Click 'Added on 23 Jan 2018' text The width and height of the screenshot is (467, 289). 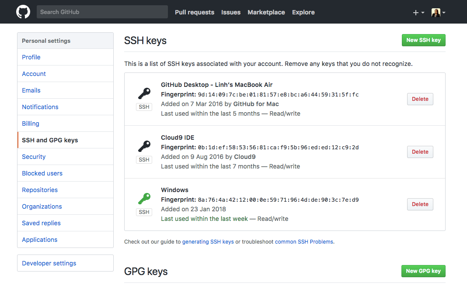(x=194, y=209)
